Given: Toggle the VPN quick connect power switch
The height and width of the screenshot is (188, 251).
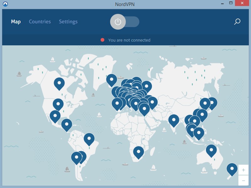Looking at the screenshot, I should (125, 22).
